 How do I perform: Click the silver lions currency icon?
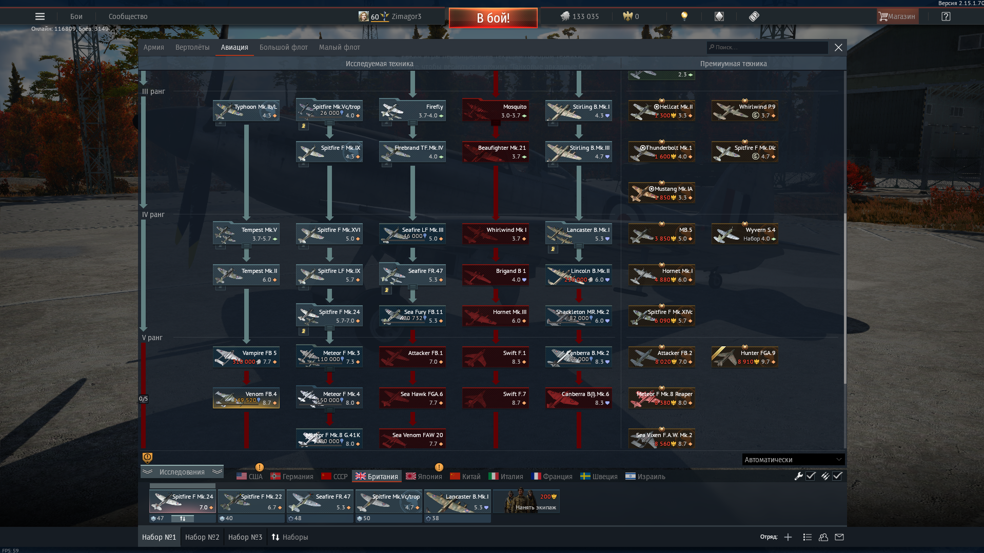point(565,16)
